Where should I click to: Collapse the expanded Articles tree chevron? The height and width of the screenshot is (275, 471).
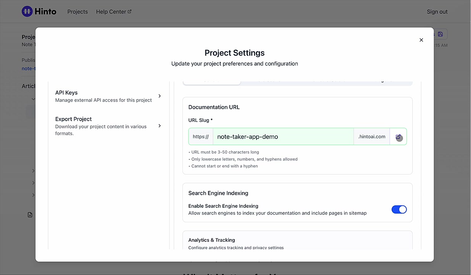33,99
